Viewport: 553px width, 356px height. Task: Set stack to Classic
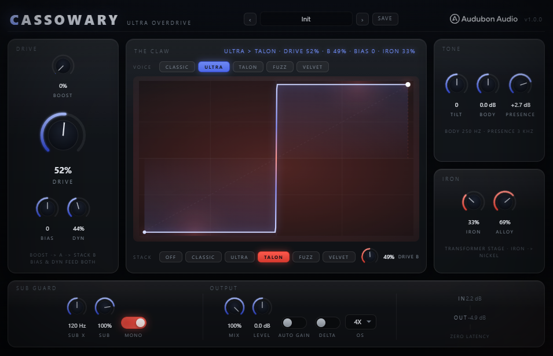point(203,257)
